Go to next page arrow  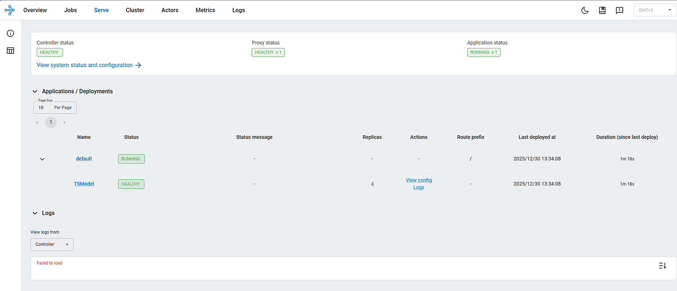point(64,122)
